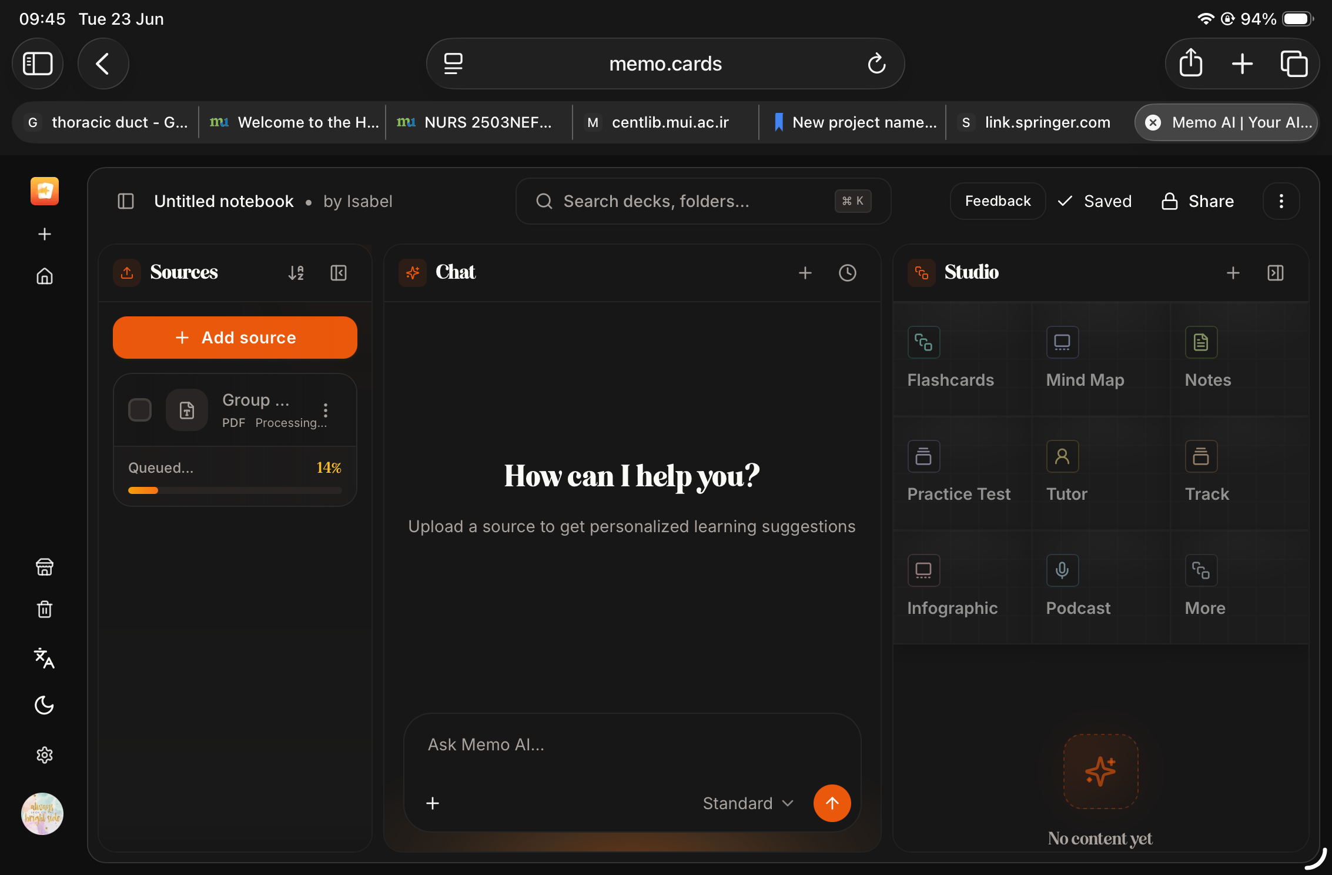1332x875 pixels.
Task: Click the memo.cards address bar
Action: pos(665,64)
